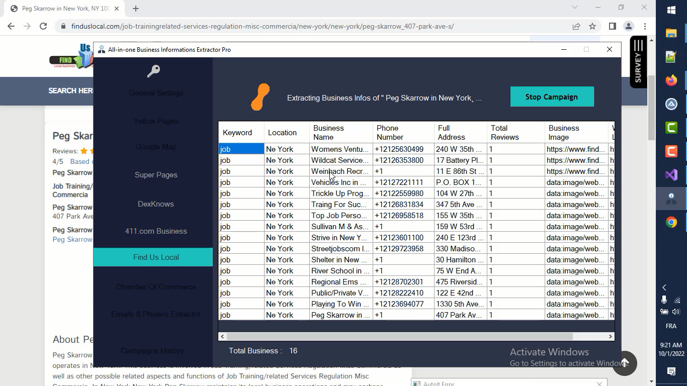Click the table's left scroll arrow
Viewport: 687px width, 386px height.
tap(223, 336)
